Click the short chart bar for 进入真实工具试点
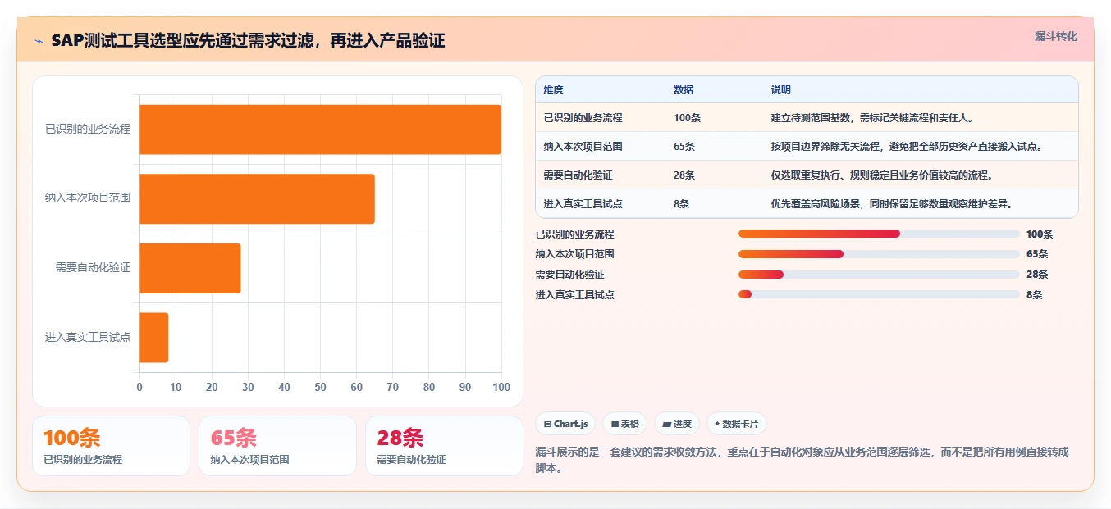The height and width of the screenshot is (509, 1111). click(x=154, y=337)
